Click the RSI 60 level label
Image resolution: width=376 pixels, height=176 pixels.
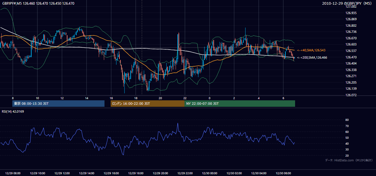coord(347,132)
